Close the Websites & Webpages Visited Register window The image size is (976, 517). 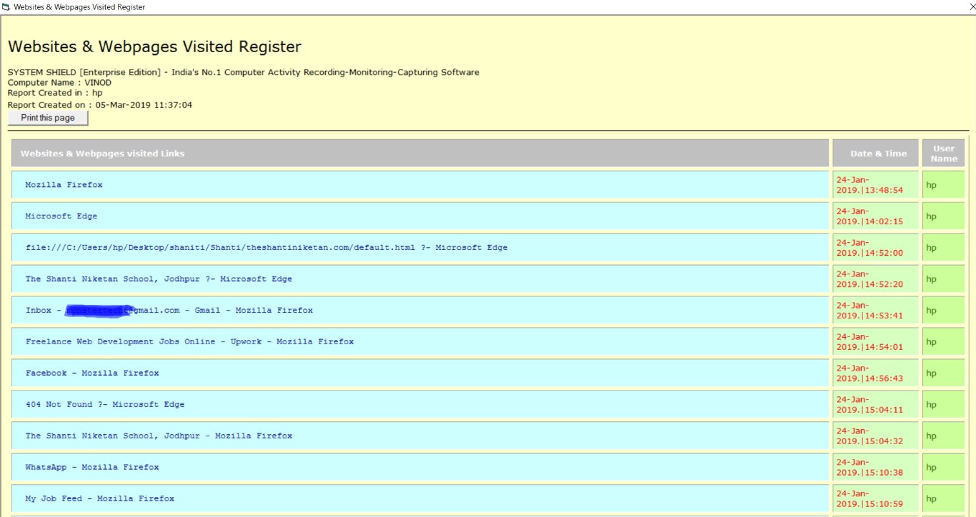click(x=972, y=6)
